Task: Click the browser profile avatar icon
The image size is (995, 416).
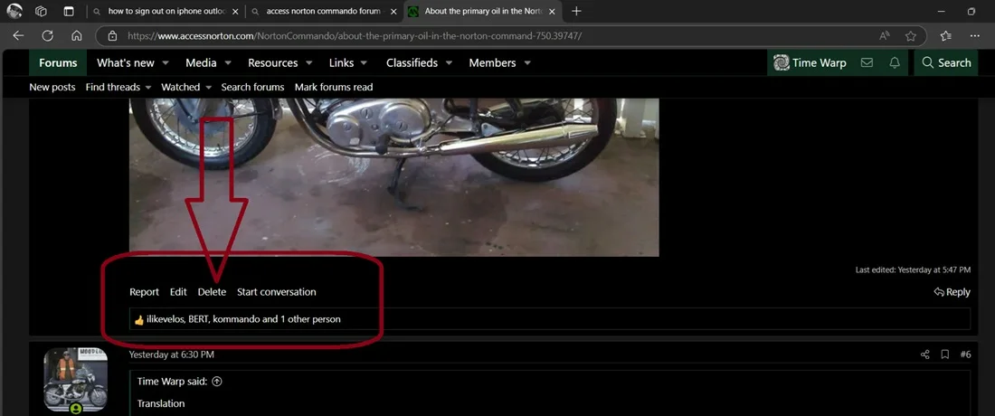Action: (x=14, y=11)
